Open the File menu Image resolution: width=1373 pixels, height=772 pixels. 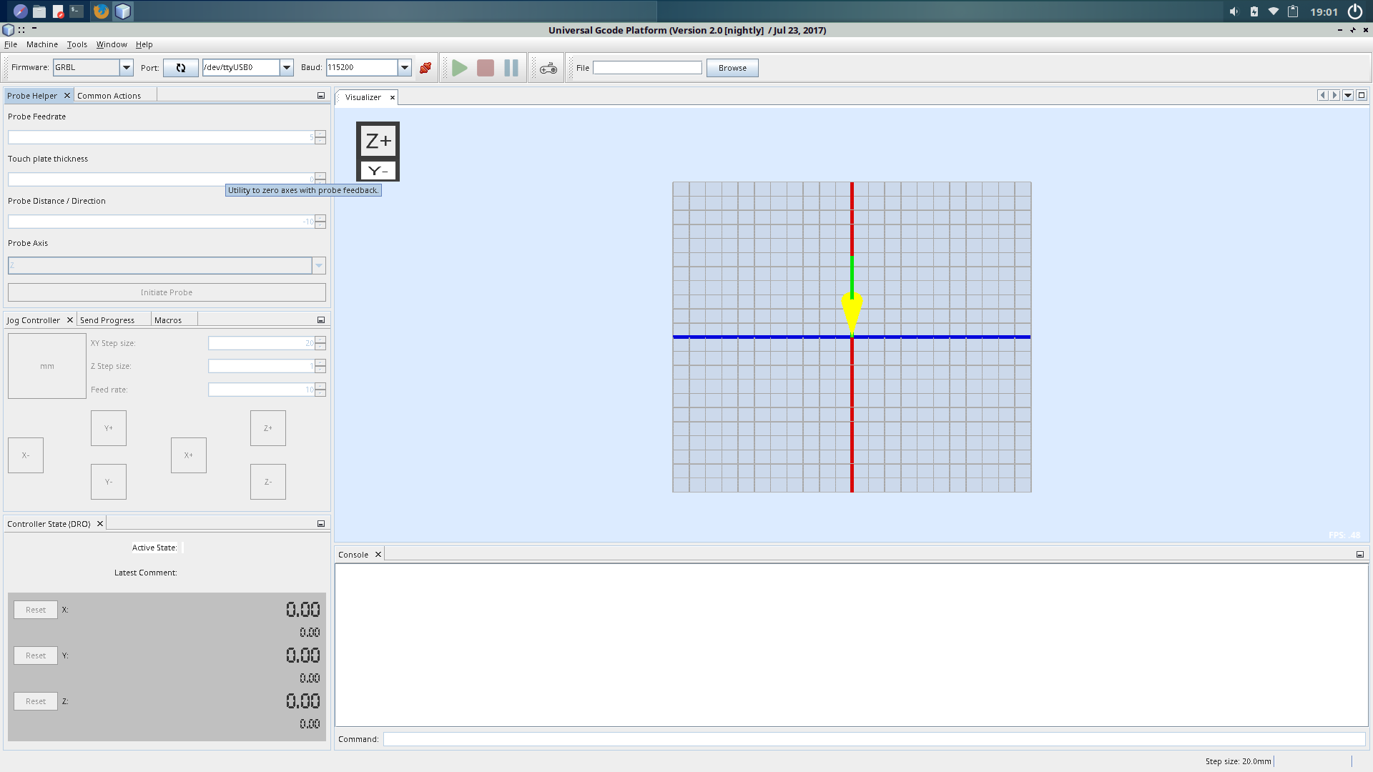(x=11, y=44)
